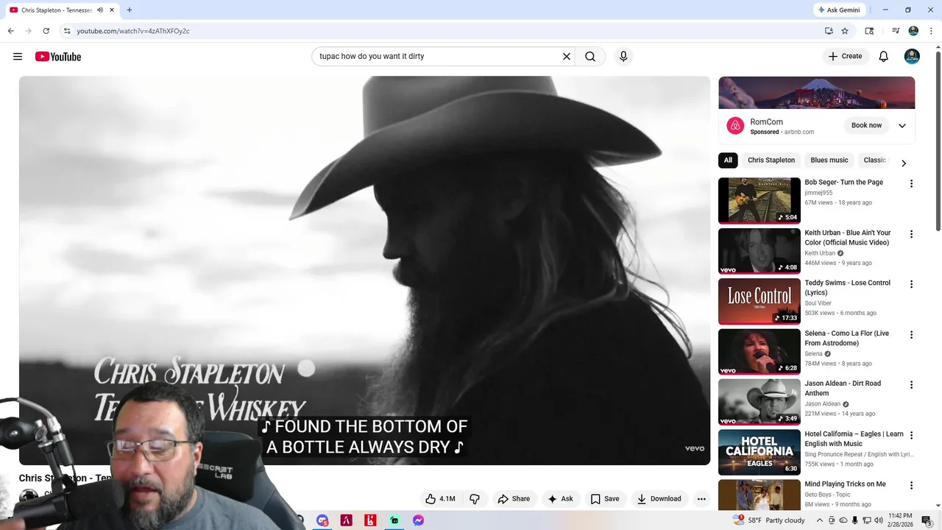
Task: Clear the search box text
Action: 567,57
